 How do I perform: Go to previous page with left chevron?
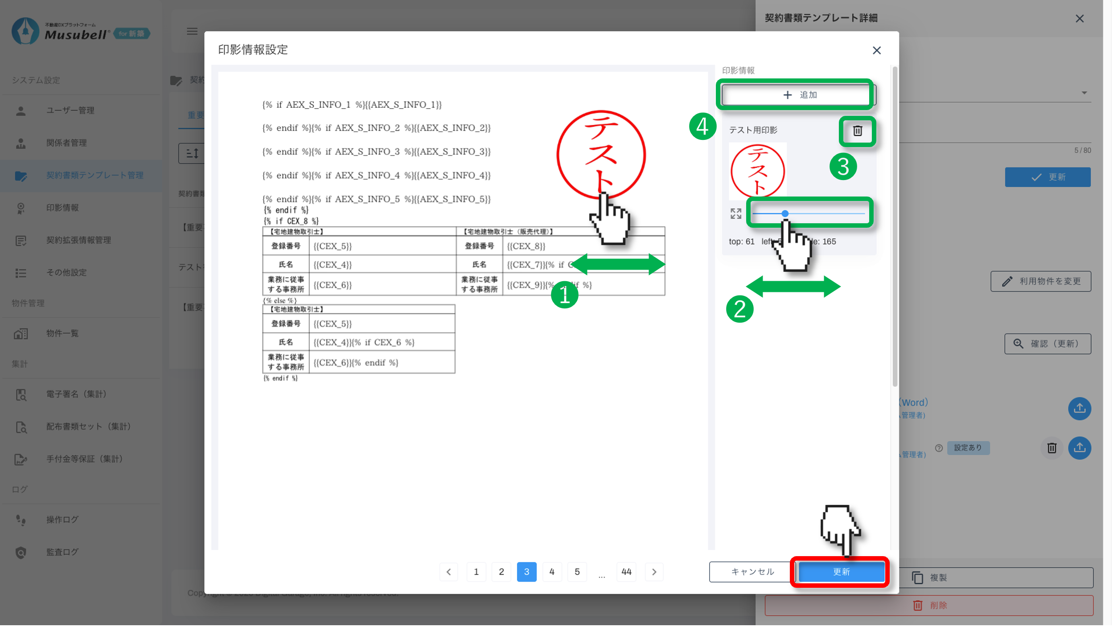click(449, 572)
